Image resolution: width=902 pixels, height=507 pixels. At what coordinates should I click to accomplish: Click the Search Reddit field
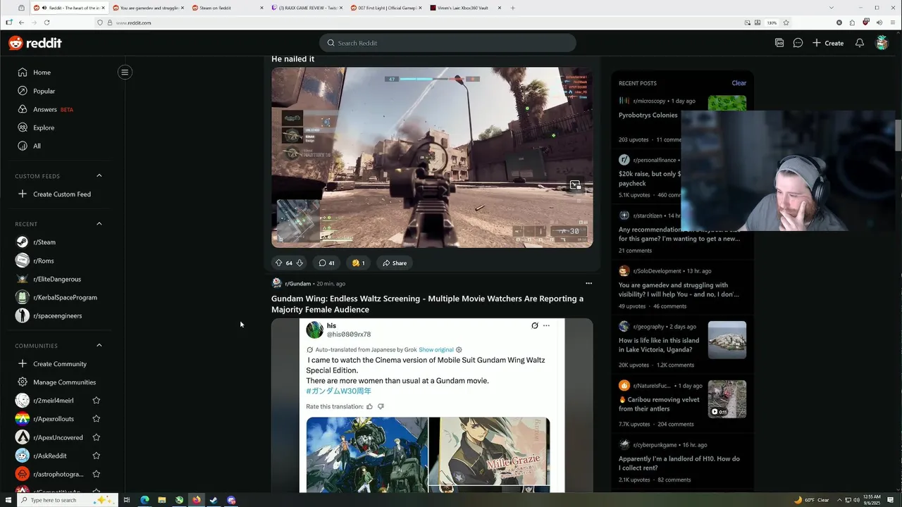pyautogui.click(x=447, y=43)
